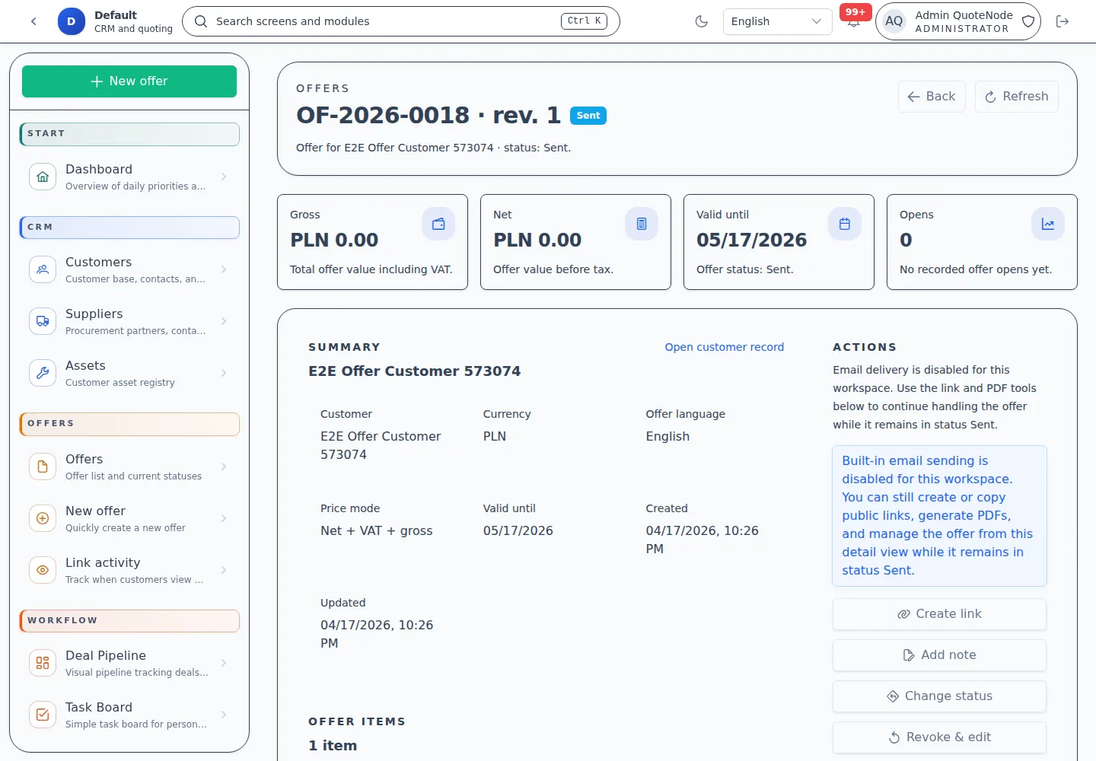Click the Assets wrench icon
The height and width of the screenshot is (761, 1096).
click(x=43, y=373)
